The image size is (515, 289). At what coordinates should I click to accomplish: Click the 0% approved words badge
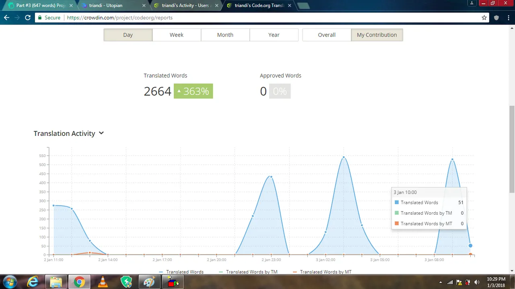tap(280, 91)
